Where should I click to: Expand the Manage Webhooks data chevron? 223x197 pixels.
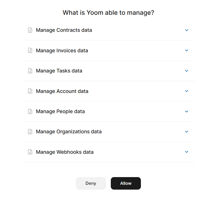187,152
